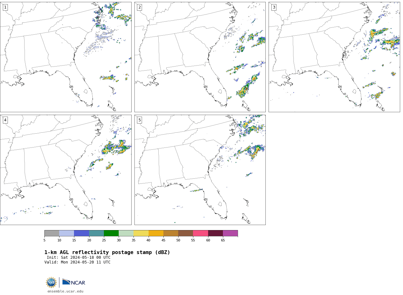Open ensemble member 1 reflectivity map
This screenshot has width=403, height=295.
[x=66, y=57]
